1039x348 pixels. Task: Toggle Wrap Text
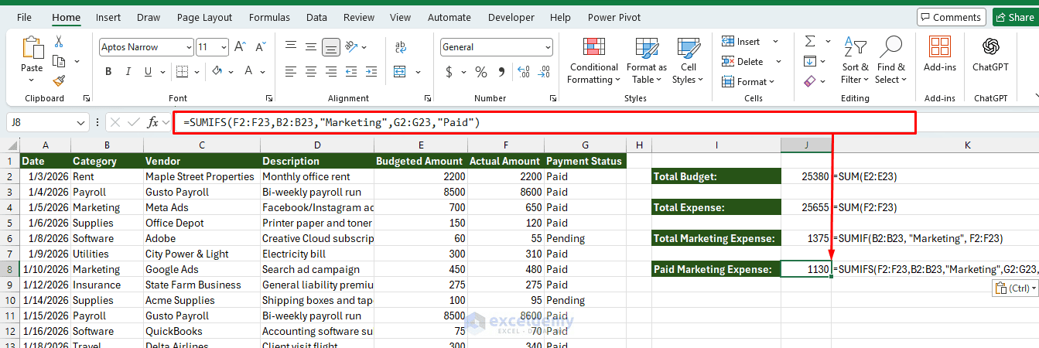tap(400, 47)
